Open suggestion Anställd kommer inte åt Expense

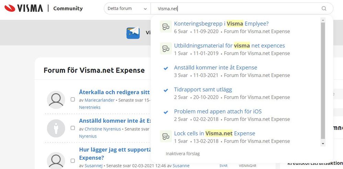pos(216,68)
